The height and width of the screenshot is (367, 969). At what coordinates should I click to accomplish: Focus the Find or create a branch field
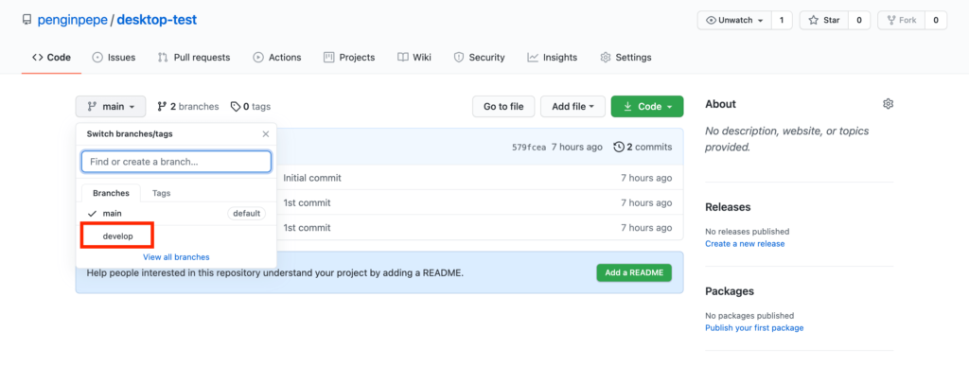pos(176,162)
